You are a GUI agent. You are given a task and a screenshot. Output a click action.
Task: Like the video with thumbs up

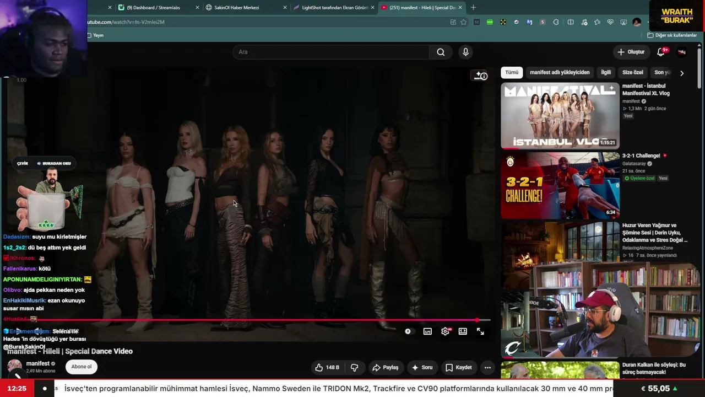[327, 367]
